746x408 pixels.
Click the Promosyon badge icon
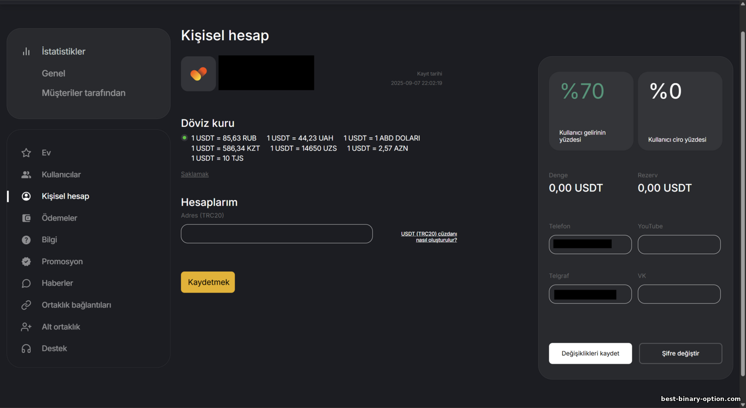26,262
